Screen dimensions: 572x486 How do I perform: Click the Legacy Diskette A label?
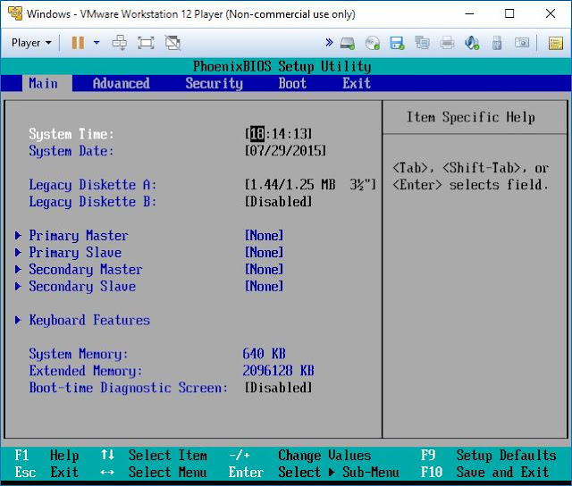point(93,184)
